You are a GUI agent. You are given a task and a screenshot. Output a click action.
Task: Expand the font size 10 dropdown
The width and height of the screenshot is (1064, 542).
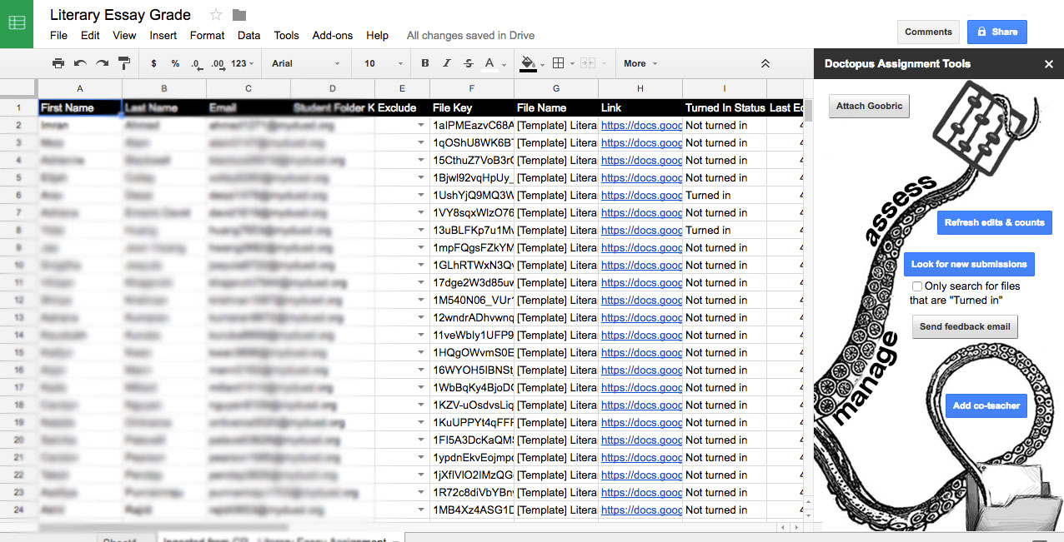[383, 63]
